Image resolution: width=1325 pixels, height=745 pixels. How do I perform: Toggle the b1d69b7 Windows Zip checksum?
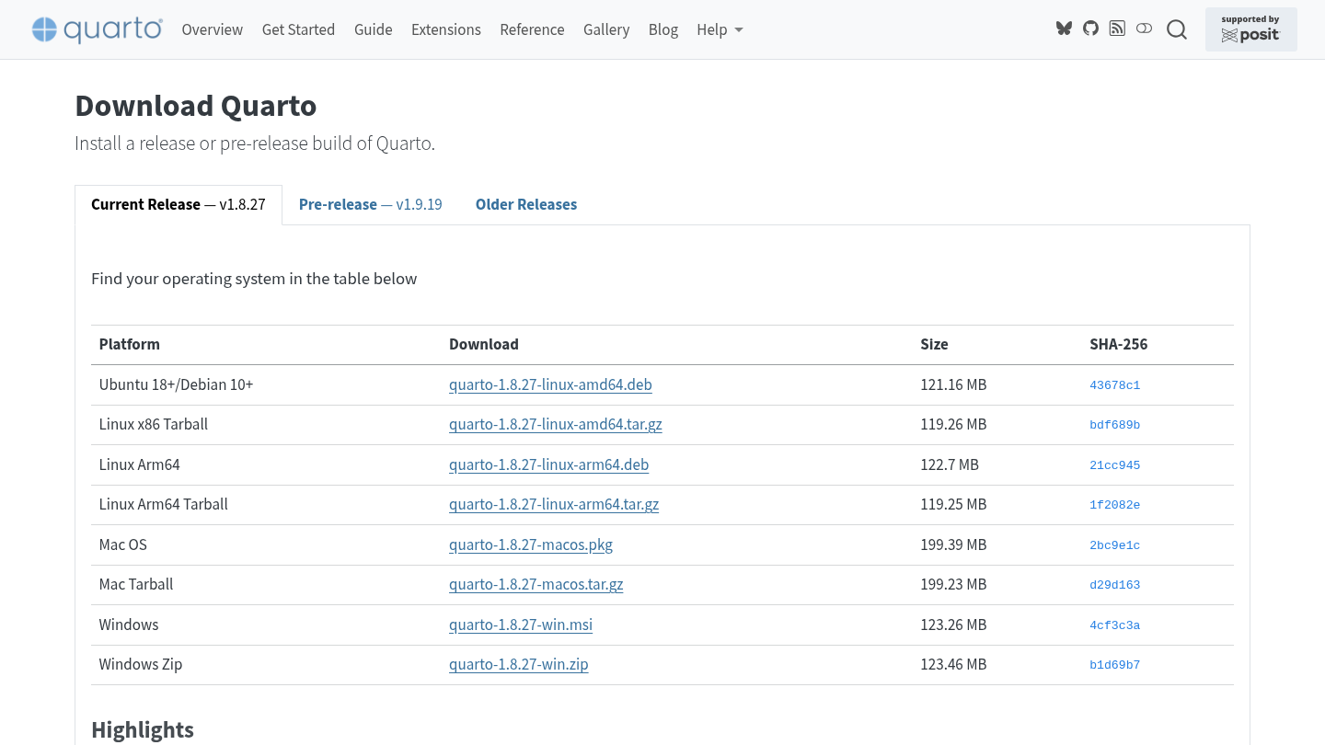pyautogui.click(x=1114, y=664)
